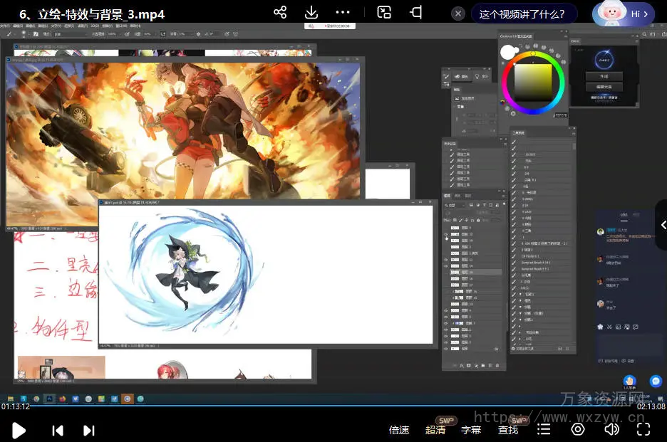This screenshot has width=667, height=442.
Task: Open the 查找 search feature
Action: click(x=508, y=430)
